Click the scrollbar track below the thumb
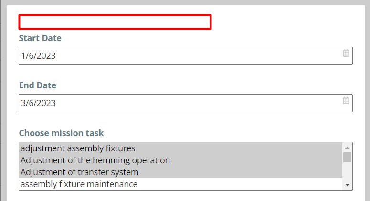This screenshot has height=201, width=370. pos(347,171)
